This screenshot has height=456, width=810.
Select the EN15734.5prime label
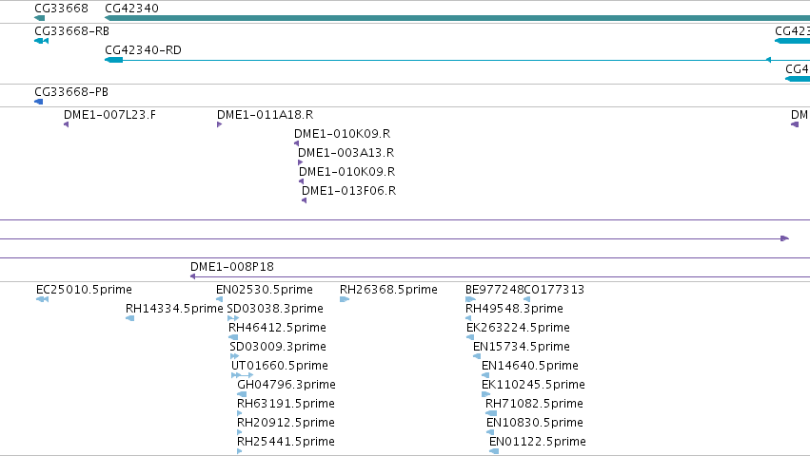(x=522, y=347)
